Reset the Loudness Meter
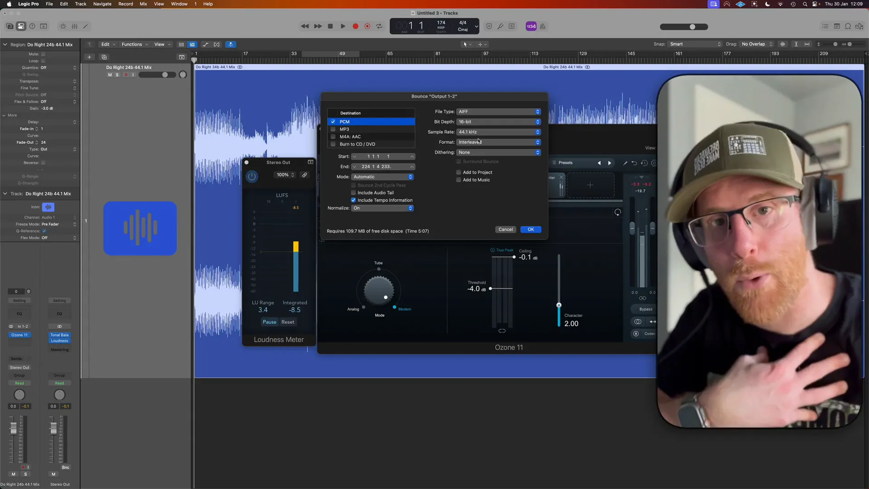Image resolution: width=869 pixels, height=489 pixels. [x=288, y=322]
